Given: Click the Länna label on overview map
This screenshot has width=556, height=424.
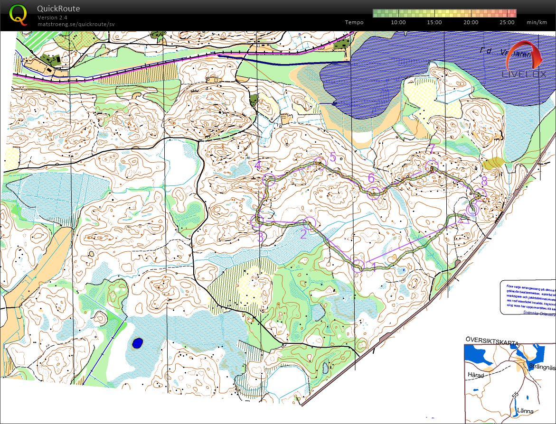Looking at the screenshot, I should click(x=525, y=411).
